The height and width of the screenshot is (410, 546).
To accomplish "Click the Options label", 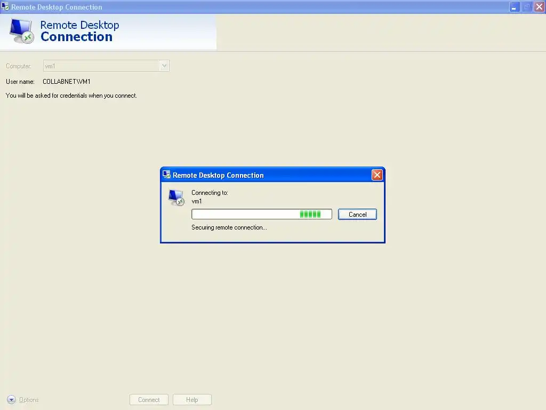I will pos(29,400).
